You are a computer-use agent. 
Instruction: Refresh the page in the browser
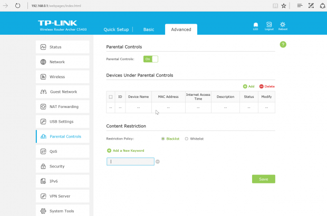click(17, 5)
